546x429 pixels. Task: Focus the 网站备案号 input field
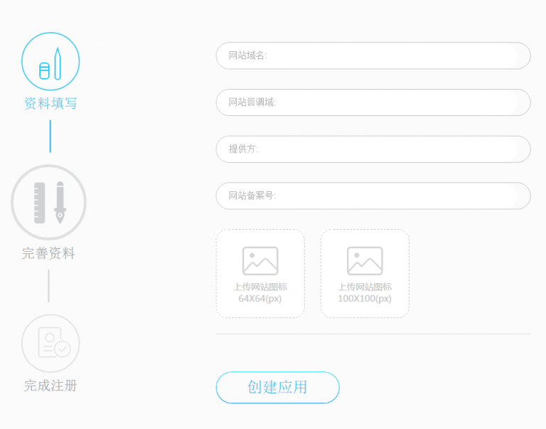(x=373, y=196)
